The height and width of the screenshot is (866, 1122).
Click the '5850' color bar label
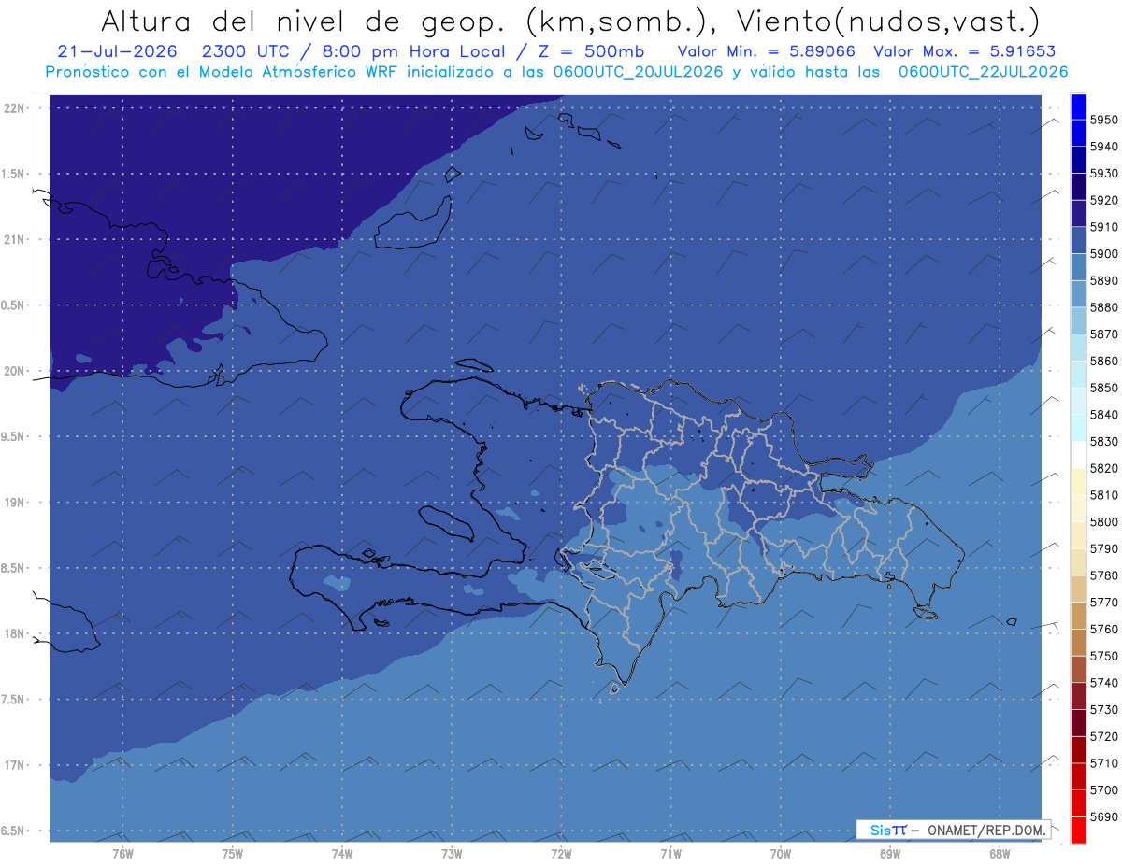point(1103,388)
